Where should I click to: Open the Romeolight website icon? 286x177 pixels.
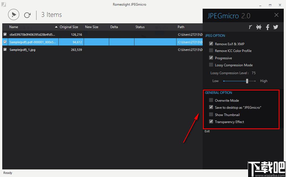(250, 27)
